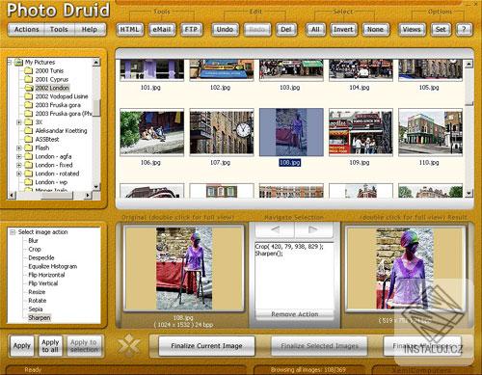Invert the current image selection
The image size is (482, 375).
pyautogui.click(x=343, y=30)
